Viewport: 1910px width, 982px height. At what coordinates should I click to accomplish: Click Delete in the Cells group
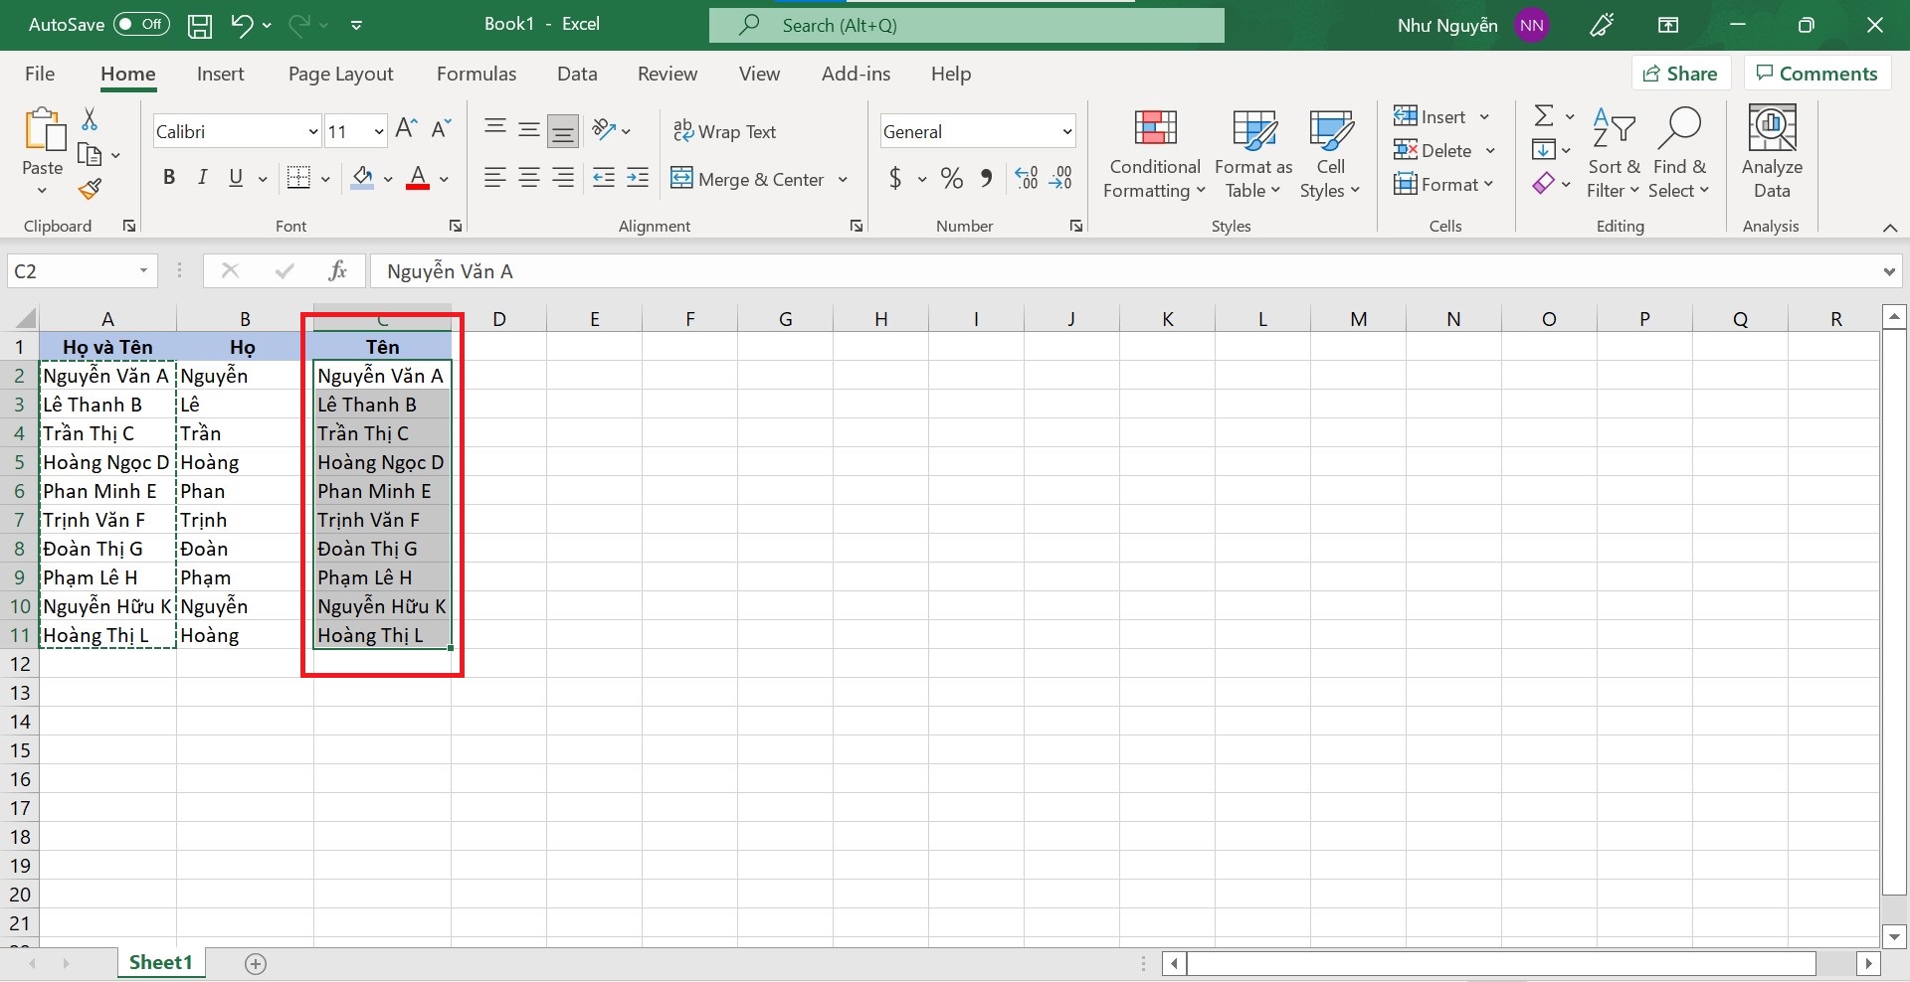pos(1444,151)
